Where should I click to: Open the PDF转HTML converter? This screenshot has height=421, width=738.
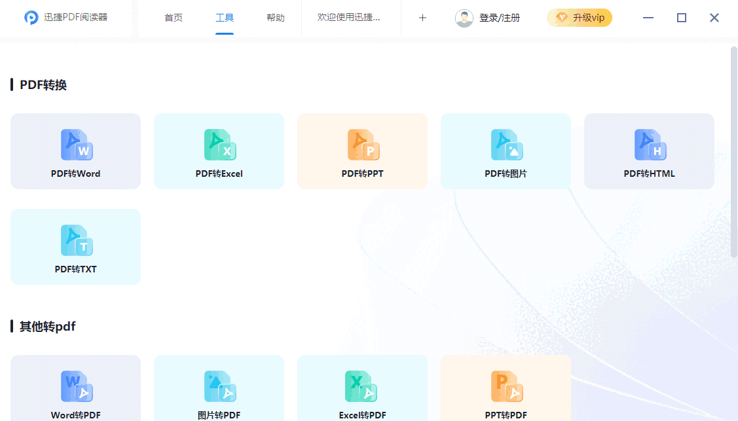coord(649,151)
